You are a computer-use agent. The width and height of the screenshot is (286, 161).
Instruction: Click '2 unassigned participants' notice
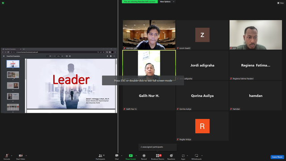(158, 147)
